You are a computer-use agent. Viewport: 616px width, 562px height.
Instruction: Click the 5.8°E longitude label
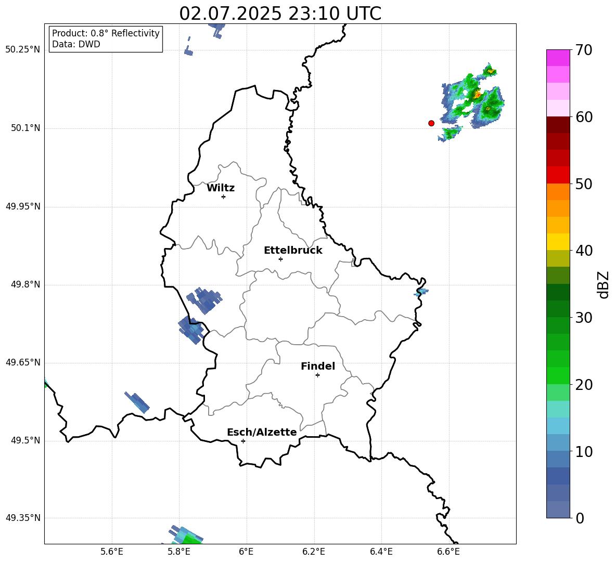click(179, 552)
